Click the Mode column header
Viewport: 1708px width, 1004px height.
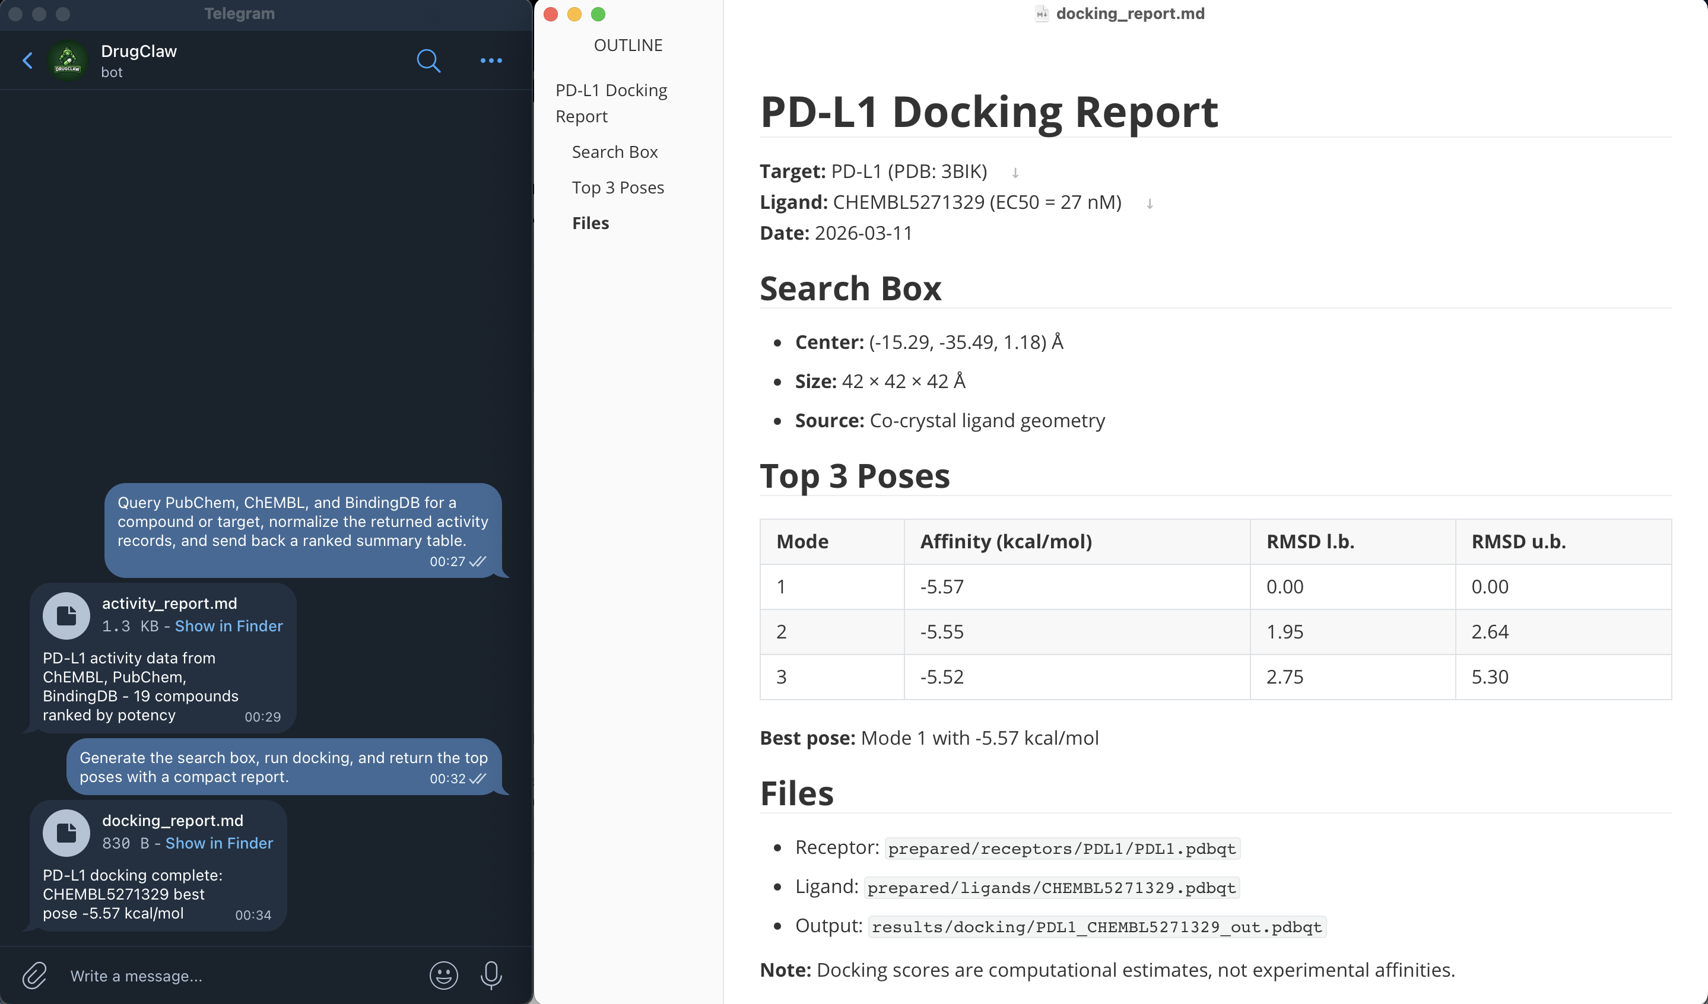pyautogui.click(x=831, y=541)
